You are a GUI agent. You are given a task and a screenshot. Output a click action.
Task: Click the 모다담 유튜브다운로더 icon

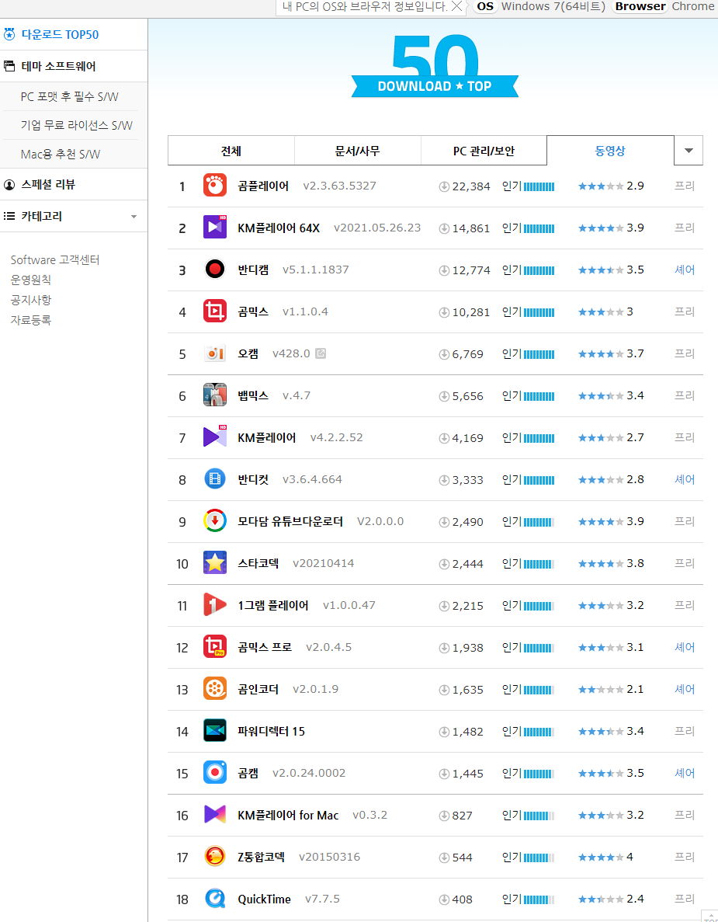pyautogui.click(x=214, y=521)
